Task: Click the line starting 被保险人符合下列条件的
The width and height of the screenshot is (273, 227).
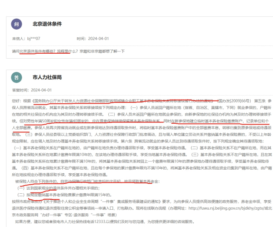Action: tap(87, 182)
